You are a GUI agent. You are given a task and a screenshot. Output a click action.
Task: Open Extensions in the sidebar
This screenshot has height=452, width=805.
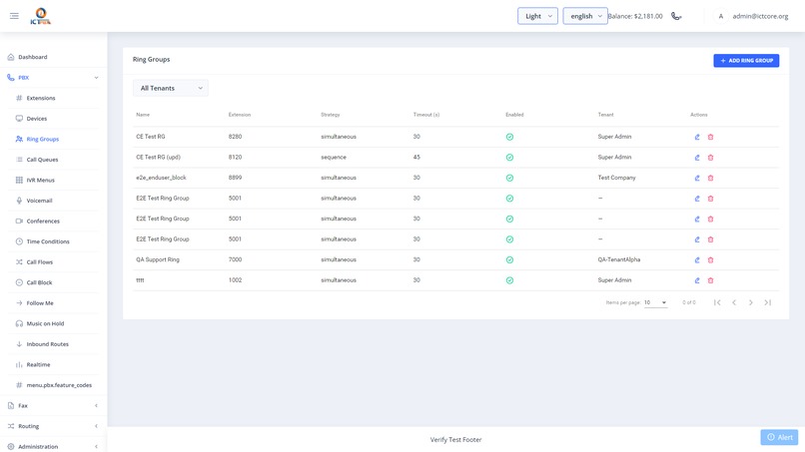coord(41,98)
